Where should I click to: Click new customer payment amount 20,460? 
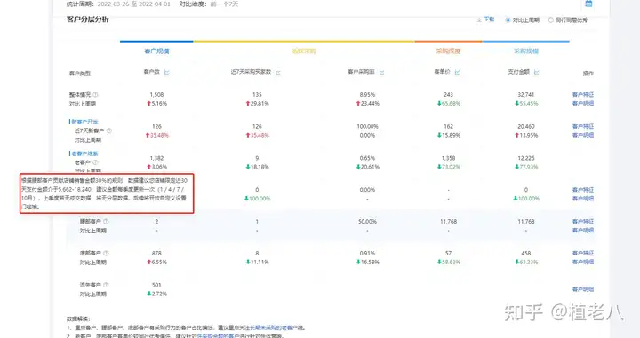(x=526, y=126)
